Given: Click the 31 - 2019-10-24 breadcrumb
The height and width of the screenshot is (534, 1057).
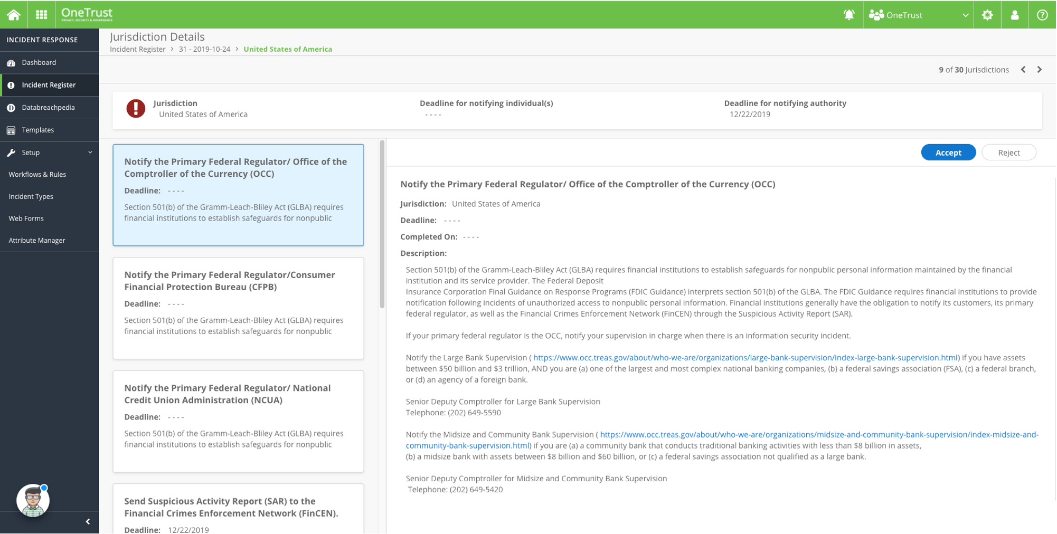Looking at the screenshot, I should [204, 49].
